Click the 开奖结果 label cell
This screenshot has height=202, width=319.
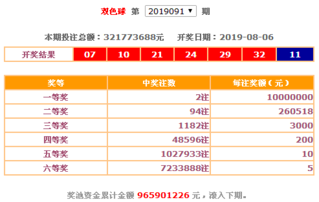point(38,55)
